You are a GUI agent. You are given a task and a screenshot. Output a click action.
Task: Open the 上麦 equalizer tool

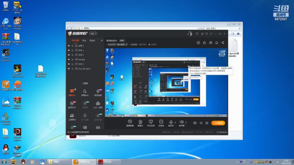coord(72,117)
